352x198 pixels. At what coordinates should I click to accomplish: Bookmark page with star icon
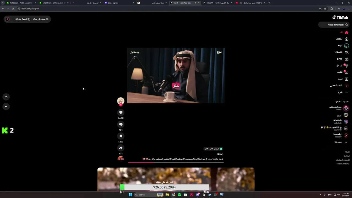(x=325, y=9)
